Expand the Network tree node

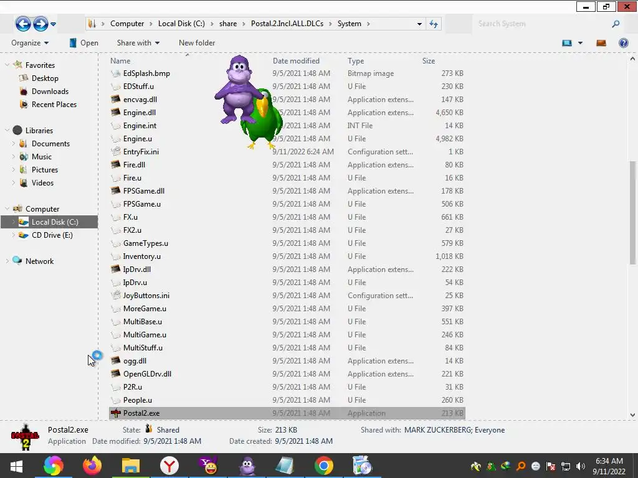pyautogui.click(x=7, y=261)
